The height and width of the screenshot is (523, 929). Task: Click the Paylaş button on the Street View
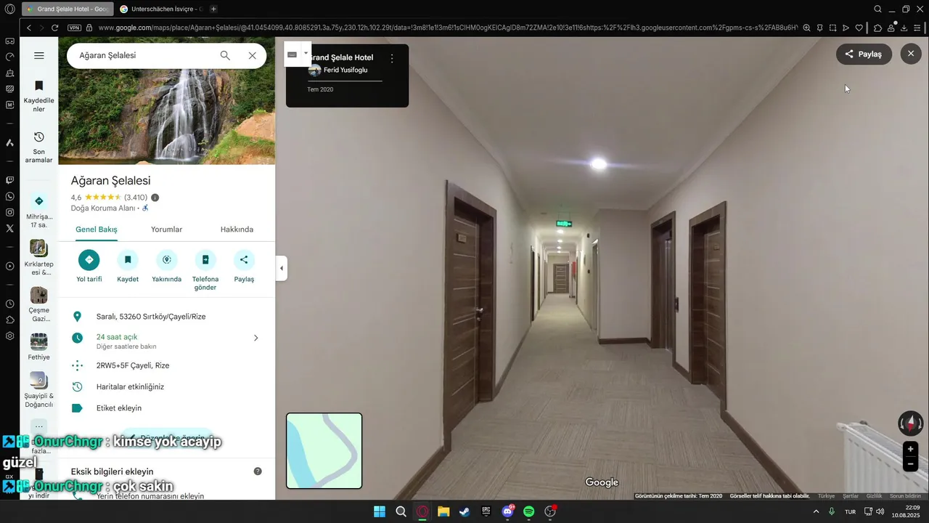(864, 54)
